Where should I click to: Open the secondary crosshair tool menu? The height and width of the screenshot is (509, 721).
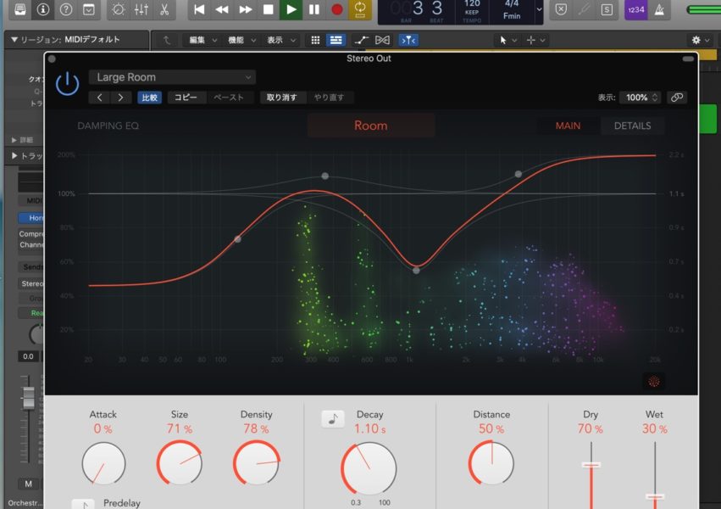click(535, 41)
